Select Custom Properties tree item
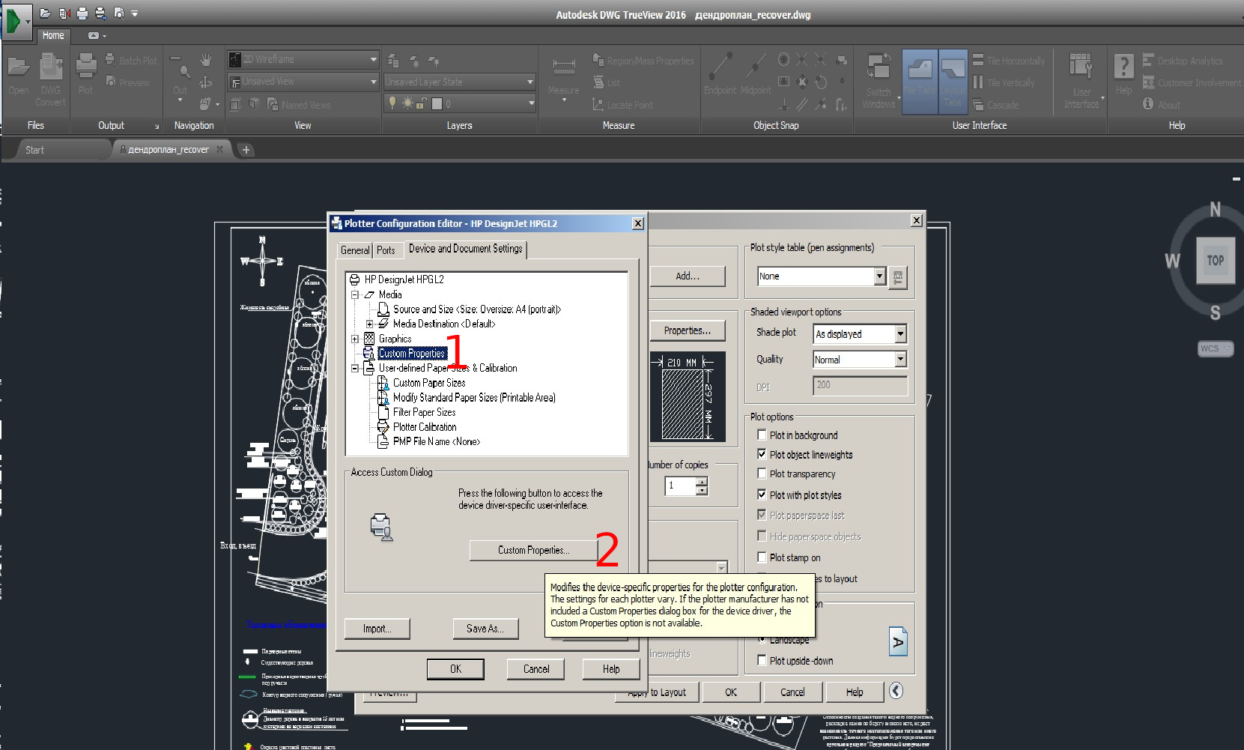1244x750 pixels. point(412,354)
